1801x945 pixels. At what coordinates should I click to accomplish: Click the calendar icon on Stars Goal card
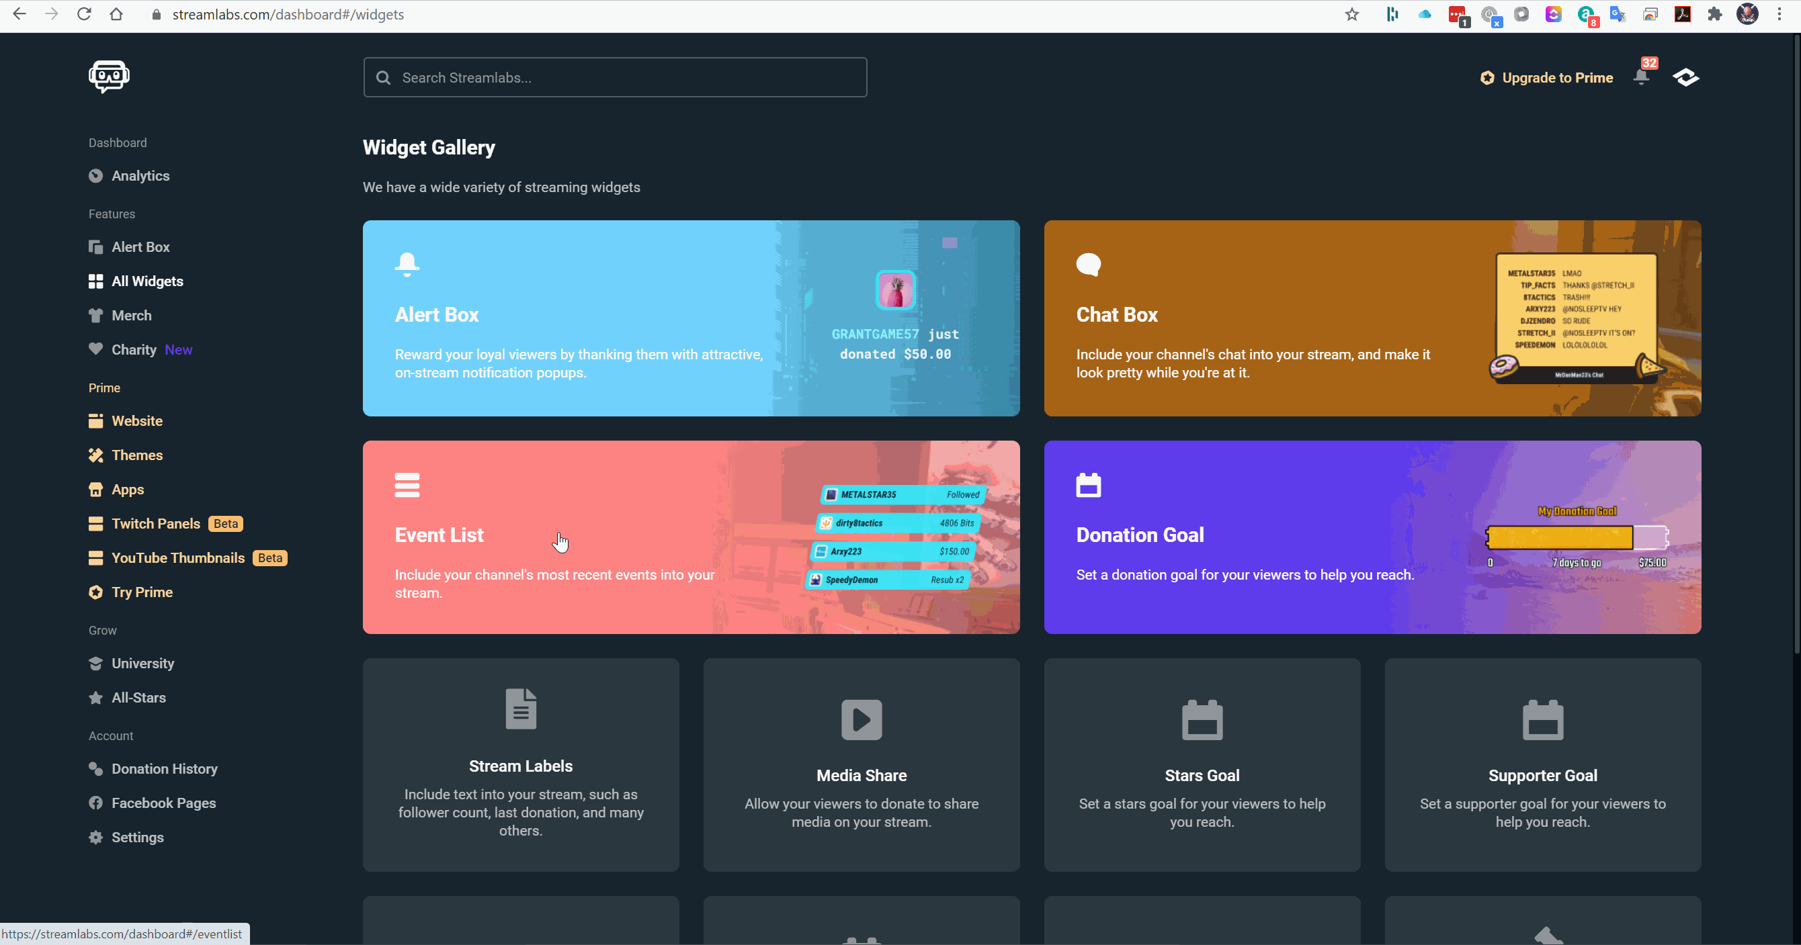pos(1202,719)
